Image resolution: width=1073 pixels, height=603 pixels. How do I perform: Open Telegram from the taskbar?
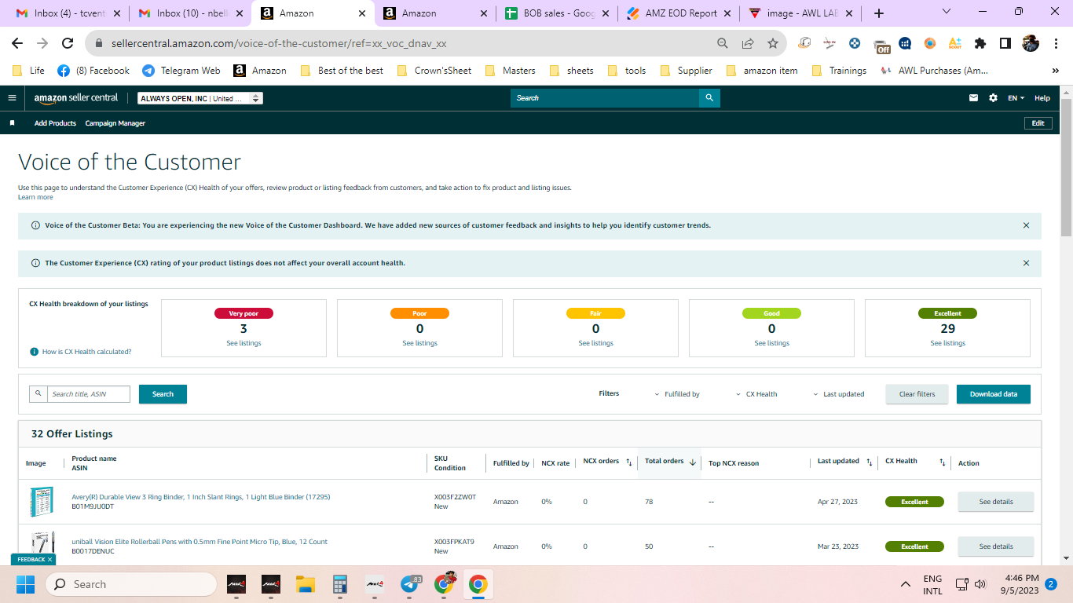tap(410, 584)
